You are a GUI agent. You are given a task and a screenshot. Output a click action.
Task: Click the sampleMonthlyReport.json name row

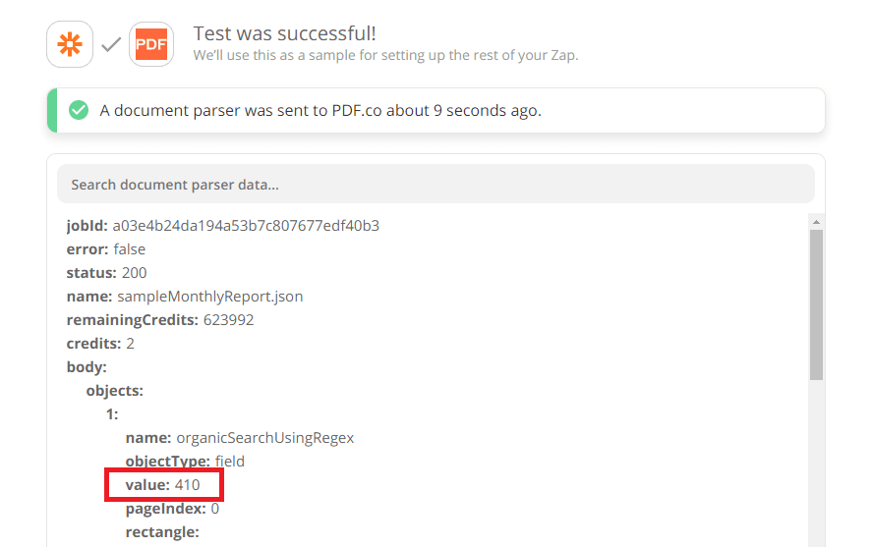tap(184, 297)
